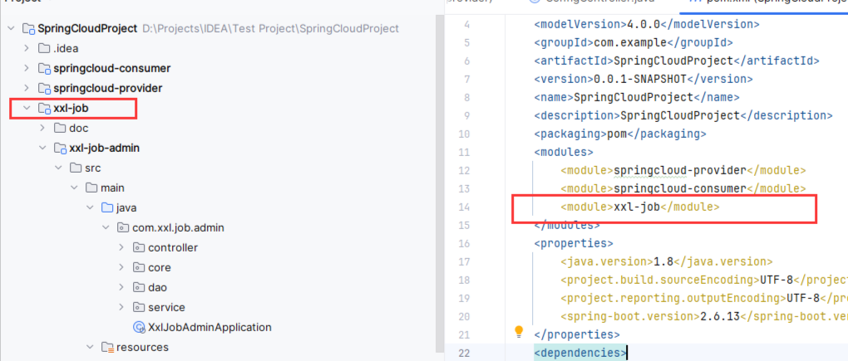The width and height of the screenshot is (848, 361).
Task: Select the service package in tree
Action: 166,307
